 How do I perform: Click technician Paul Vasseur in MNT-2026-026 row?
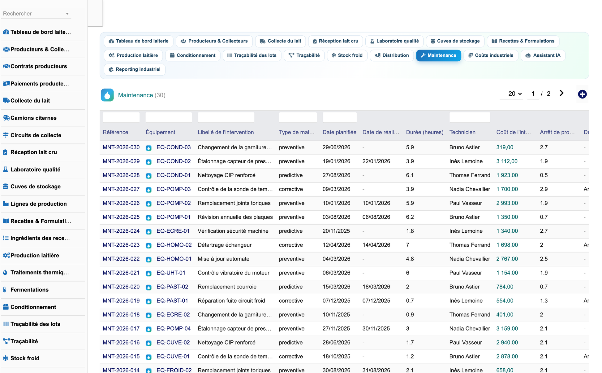coord(466,203)
